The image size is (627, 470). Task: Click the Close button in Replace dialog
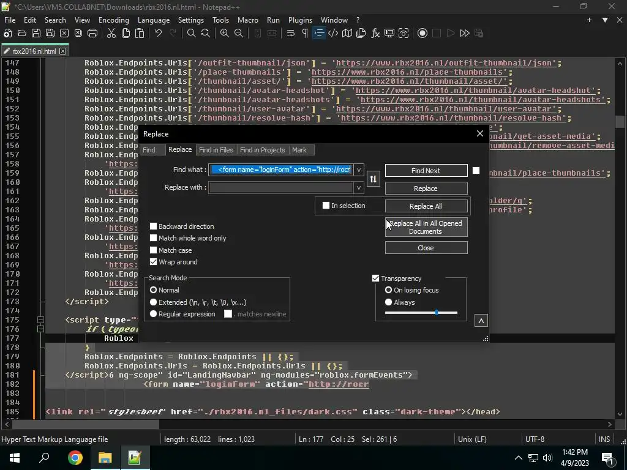tap(426, 248)
